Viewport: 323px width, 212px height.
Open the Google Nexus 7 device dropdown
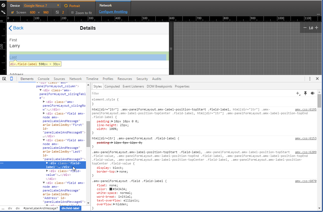(x=42, y=6)
